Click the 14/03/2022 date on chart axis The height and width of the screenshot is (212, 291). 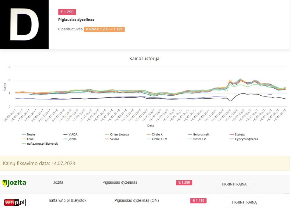[225, 115]
